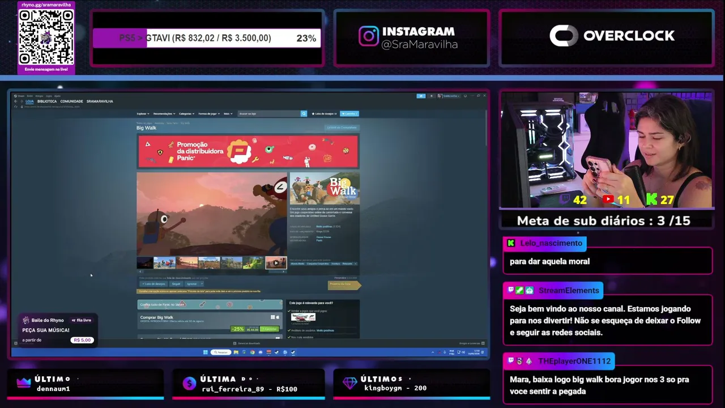Open File Explorer from the taskbar

pos(236,352)
